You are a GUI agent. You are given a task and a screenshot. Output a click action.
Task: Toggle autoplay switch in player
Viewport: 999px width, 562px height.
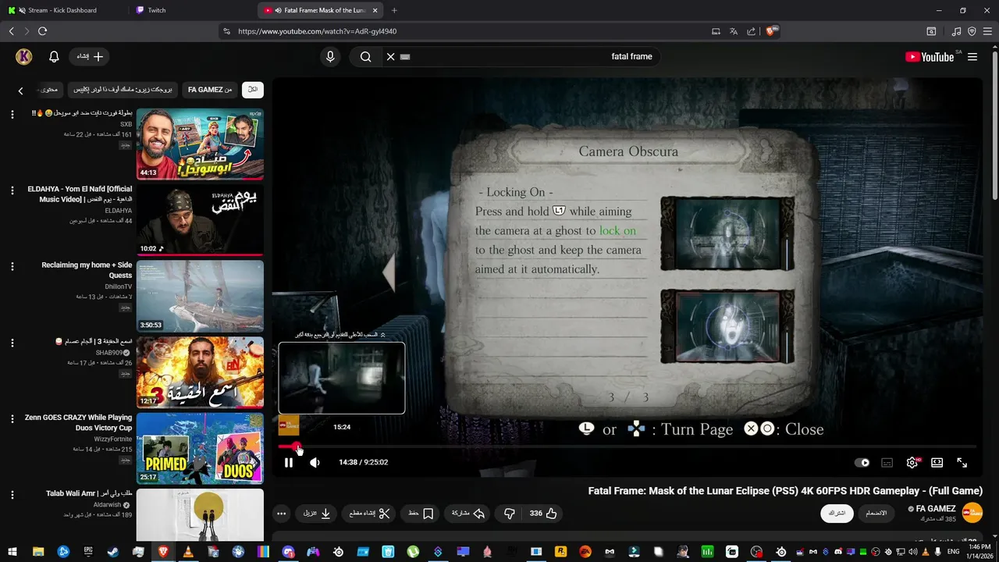point(862,462)
